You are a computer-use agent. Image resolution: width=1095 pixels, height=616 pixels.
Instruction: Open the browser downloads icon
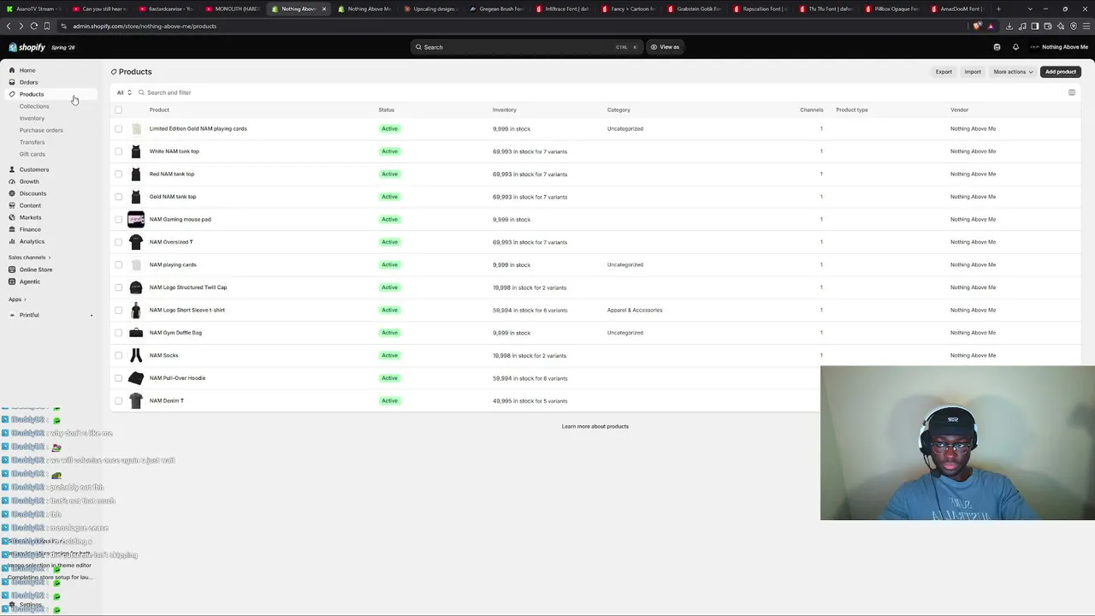1009,26
